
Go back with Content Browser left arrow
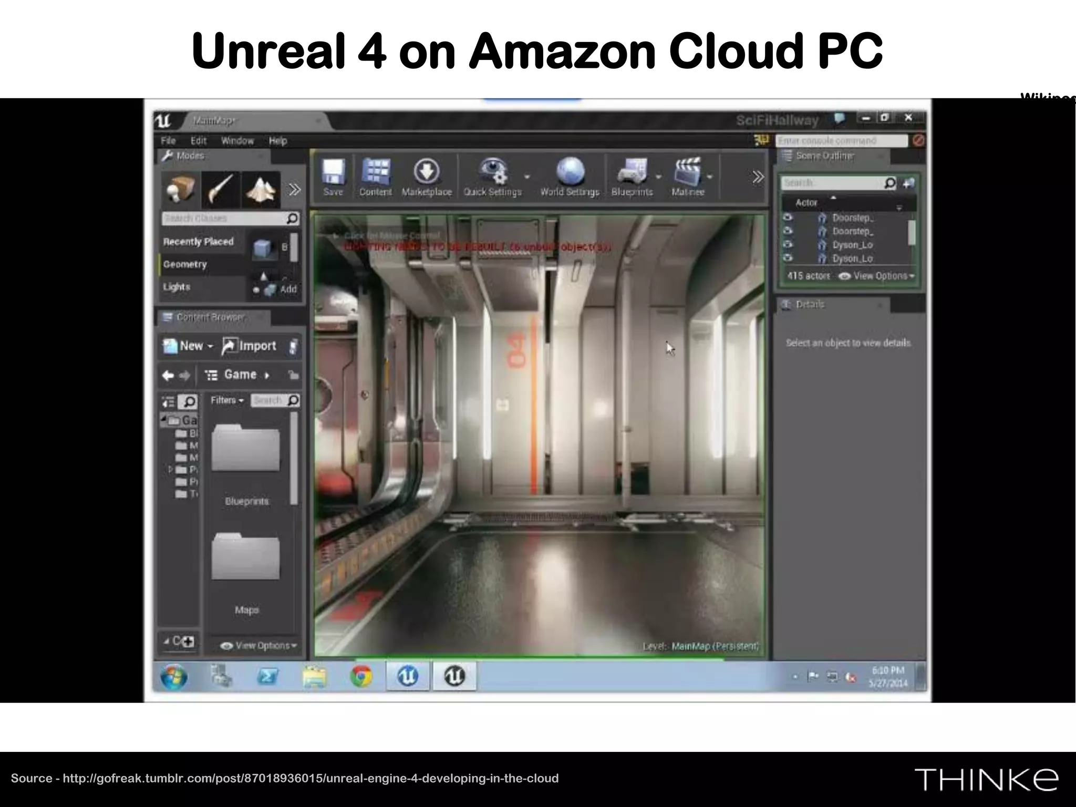coord(168,375)
